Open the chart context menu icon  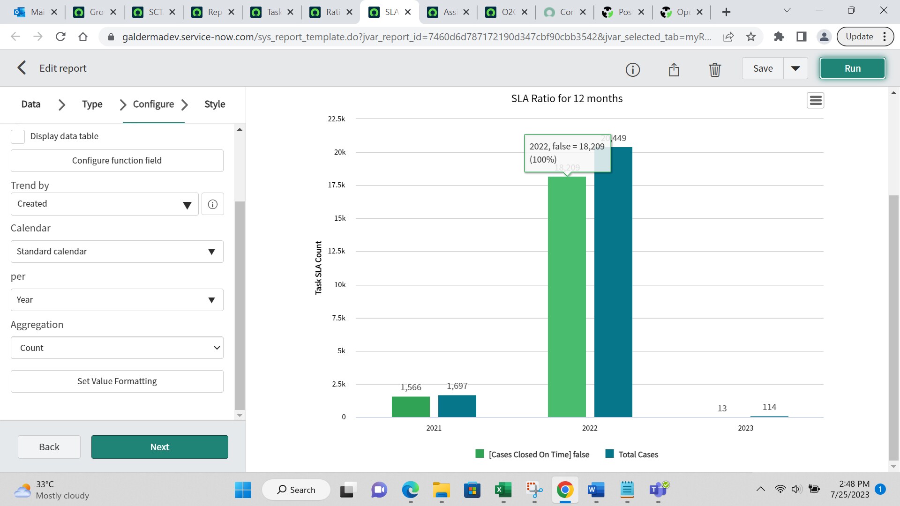click(815, 100)
